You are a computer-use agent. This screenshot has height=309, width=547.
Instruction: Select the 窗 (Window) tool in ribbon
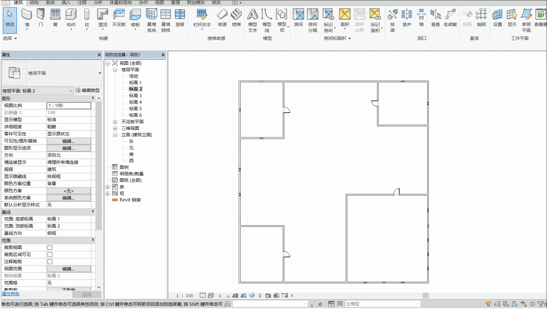tap(55, 14)
